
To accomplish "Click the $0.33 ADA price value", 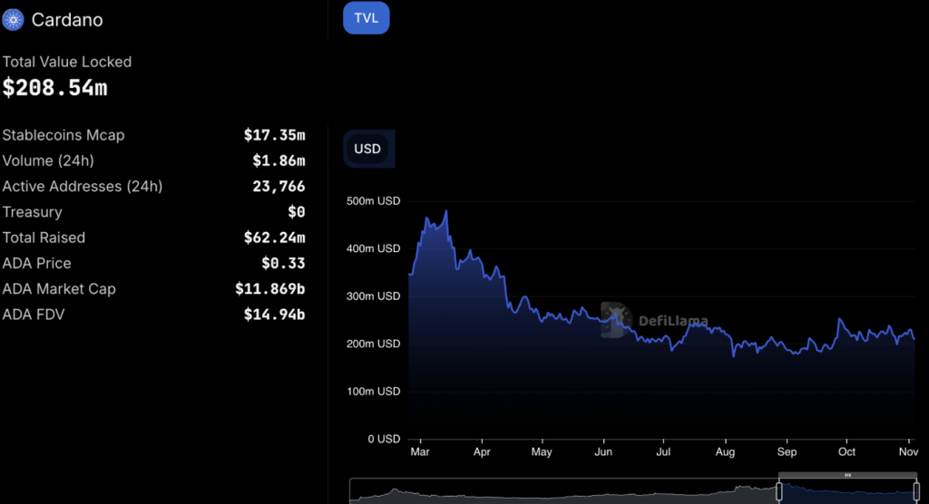I will pos(283,263).
